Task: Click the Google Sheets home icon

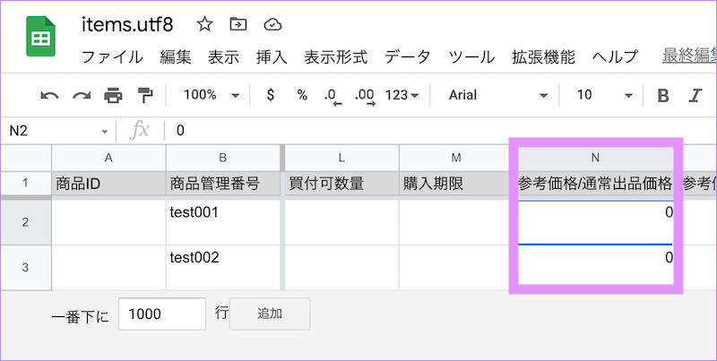Action: pos(39,39)
